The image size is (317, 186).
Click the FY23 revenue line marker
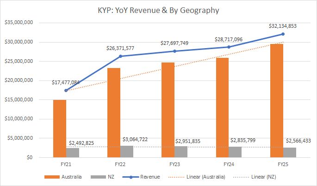tap(174, 51)
